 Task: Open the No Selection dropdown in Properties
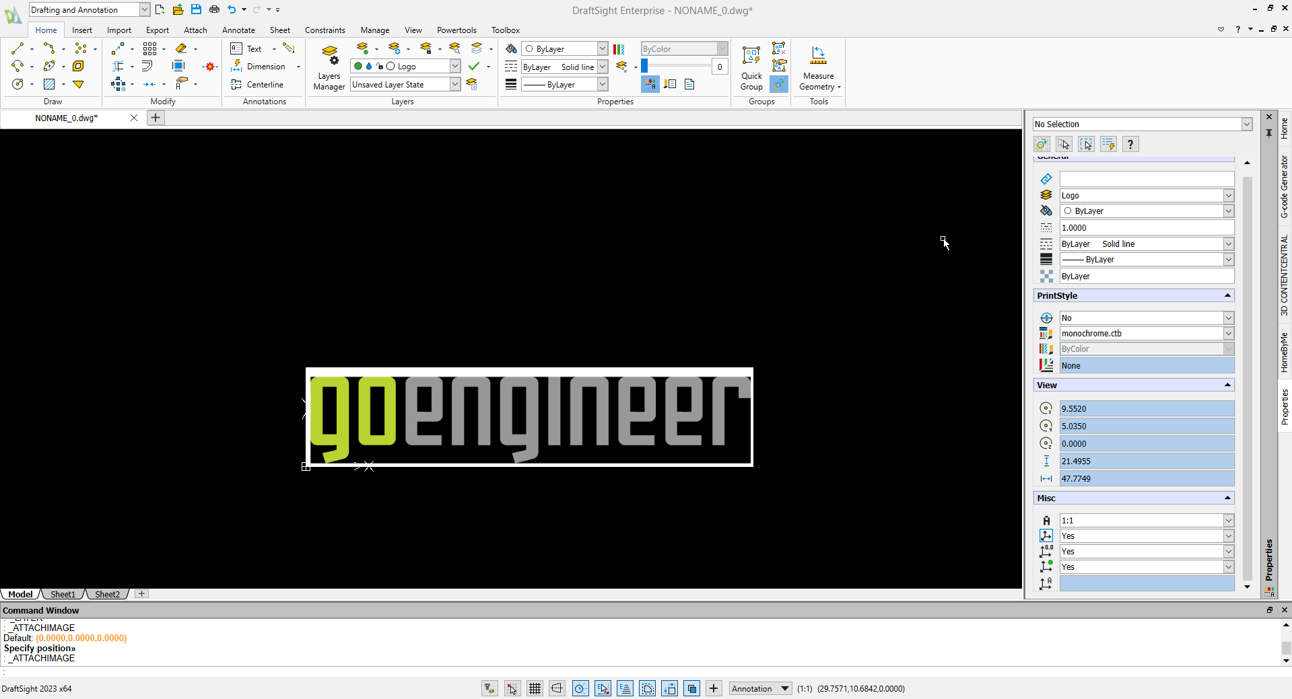[x=1247, y=124]
